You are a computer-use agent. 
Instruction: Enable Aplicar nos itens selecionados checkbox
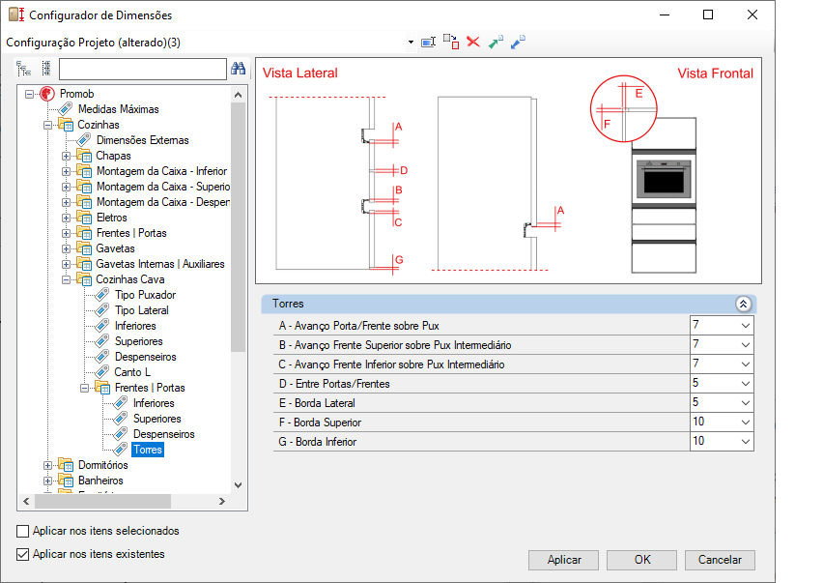click(x=23, y=531)
